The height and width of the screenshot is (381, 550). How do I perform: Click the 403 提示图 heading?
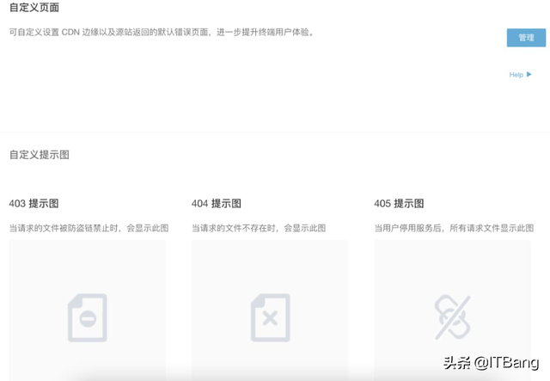coord(34,204)
